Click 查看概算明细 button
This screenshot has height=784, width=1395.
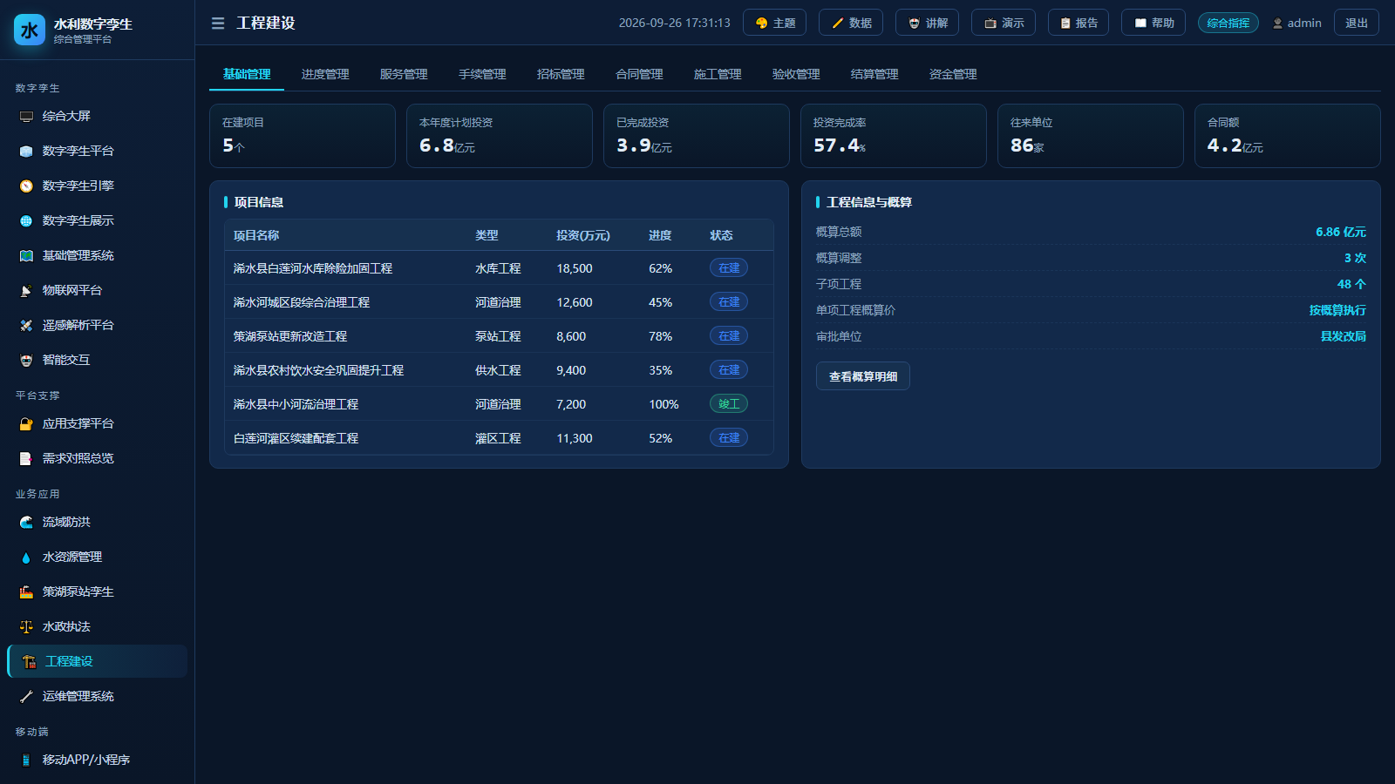click(x=863, y=376)
